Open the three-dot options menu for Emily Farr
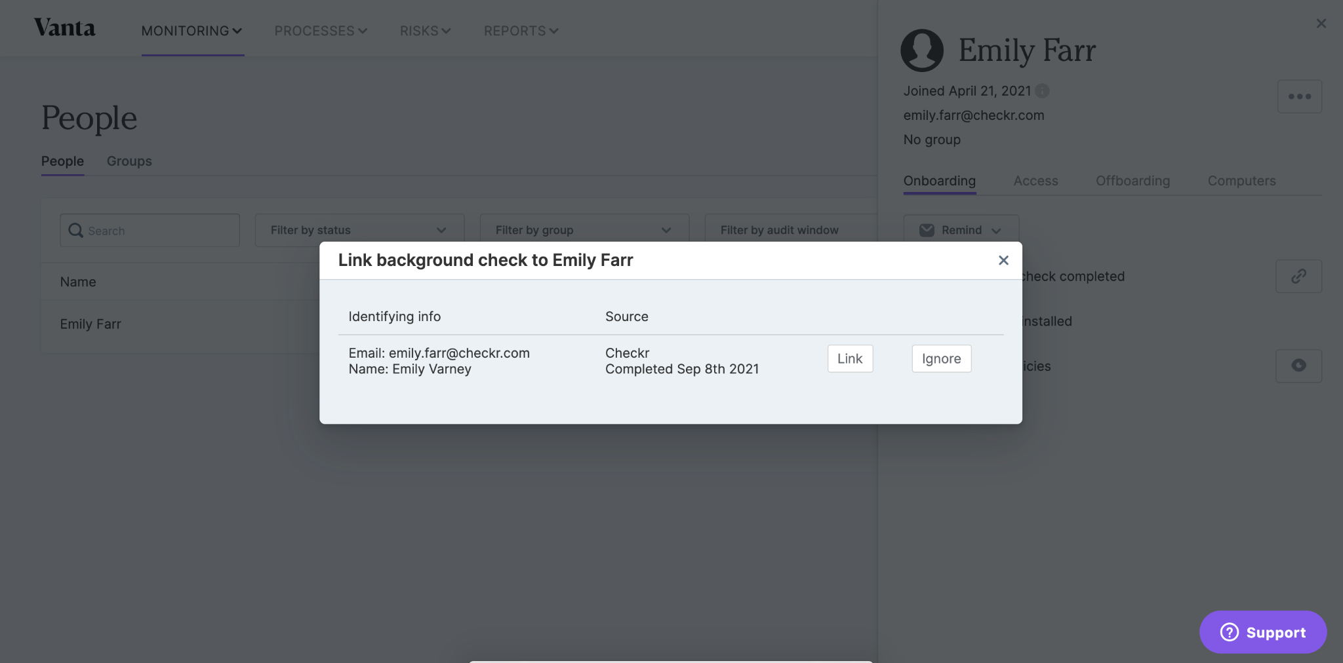Screen dimensions: 1343x663 pos(1299,96)
